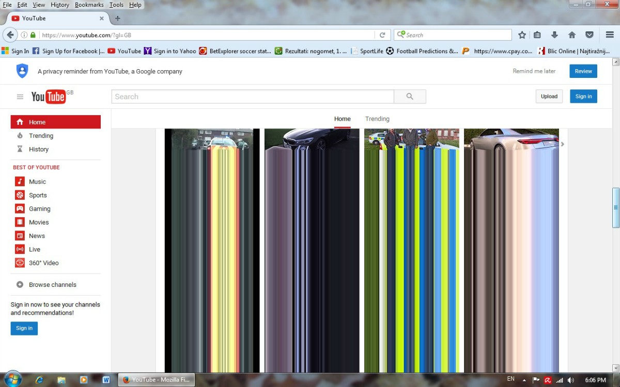This screenshot has width=620, height=387.
Task: Switch to the Trending tab
Action: click(x=377, y=119)
